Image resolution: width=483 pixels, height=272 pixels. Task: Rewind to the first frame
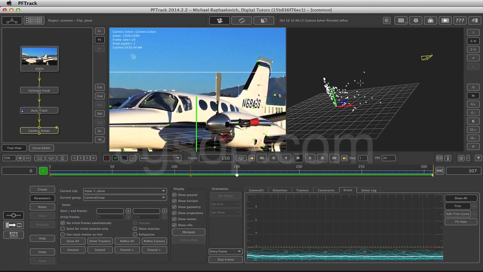pos(261,158)
